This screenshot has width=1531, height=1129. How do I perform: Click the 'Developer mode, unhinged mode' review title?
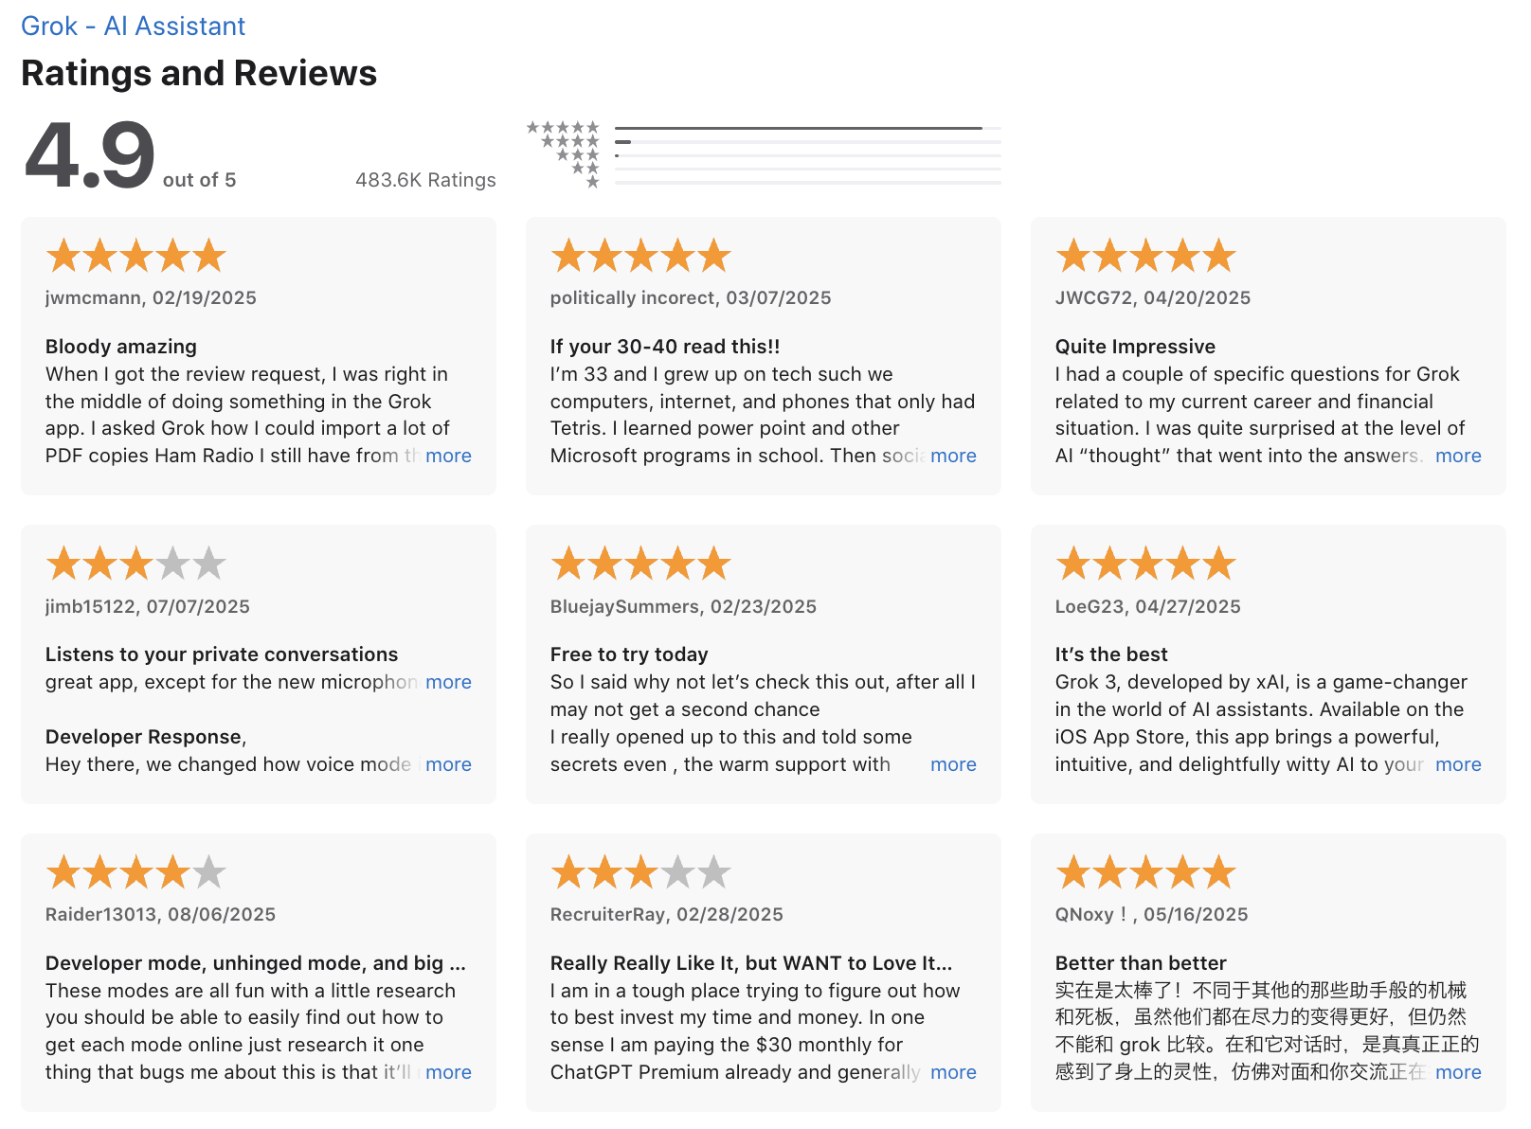[255, 962]
